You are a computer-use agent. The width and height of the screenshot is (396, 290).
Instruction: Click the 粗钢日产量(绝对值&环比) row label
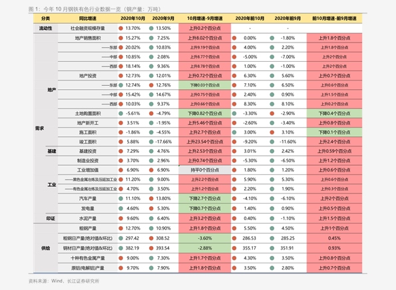pyautogui.click(x=88, y=238)
